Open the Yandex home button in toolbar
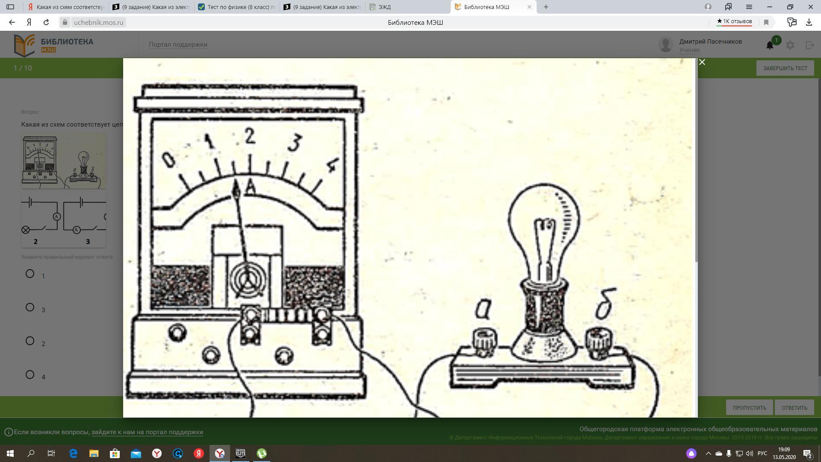 [29, 22]
